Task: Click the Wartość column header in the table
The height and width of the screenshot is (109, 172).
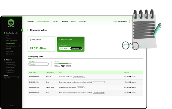Action: [126, 72]
